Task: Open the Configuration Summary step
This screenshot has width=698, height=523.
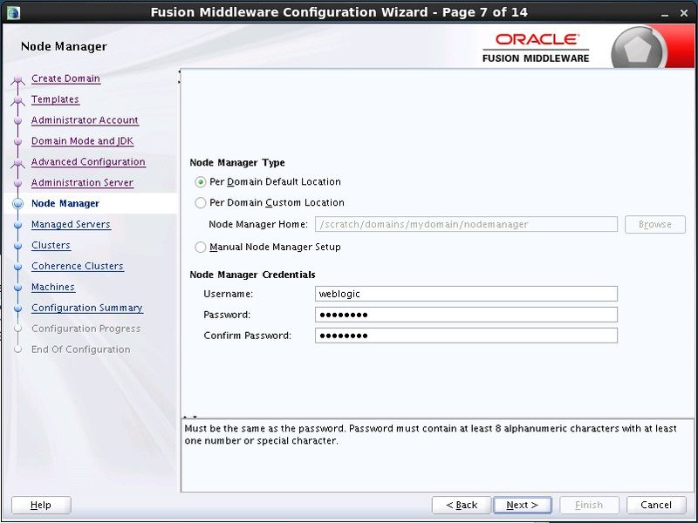Action: click(x=87, y=308)
